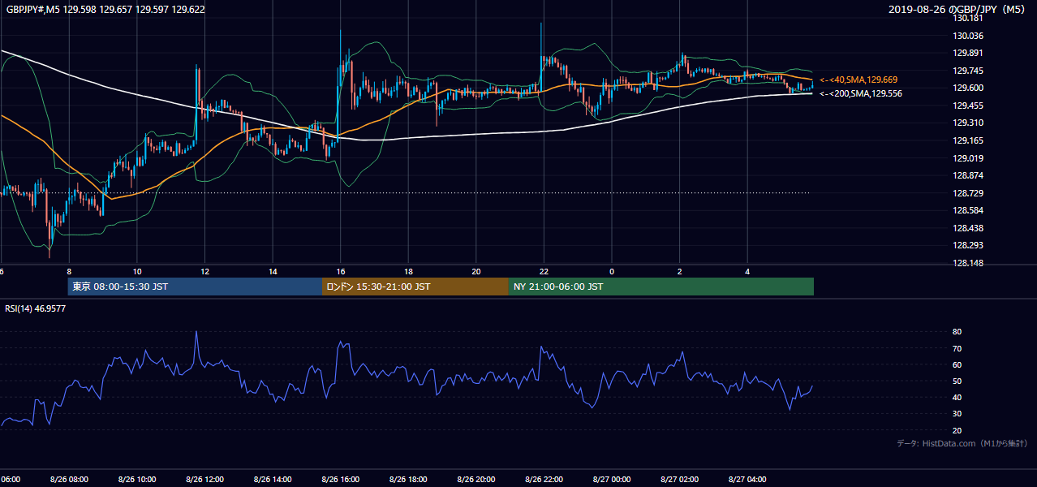Click the RSI(14) 46.9577 indicator label
The width and height of the screenshot is (1037, 487).
pos(36,308)
